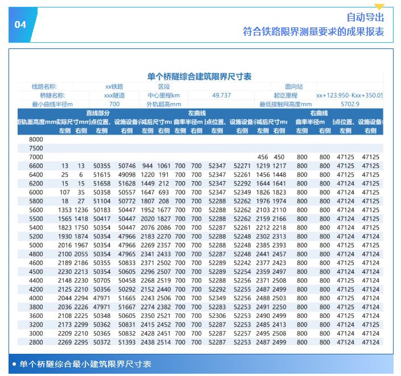Viewport: 401px width, 376px height.
Task: Select value 107 in the 6000 row
Action: [65, 192]
